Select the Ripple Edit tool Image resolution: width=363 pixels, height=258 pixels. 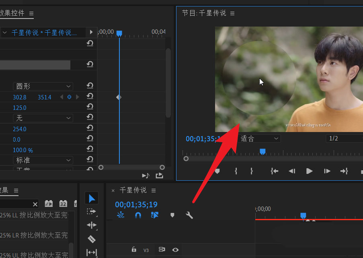coord(92,225)
